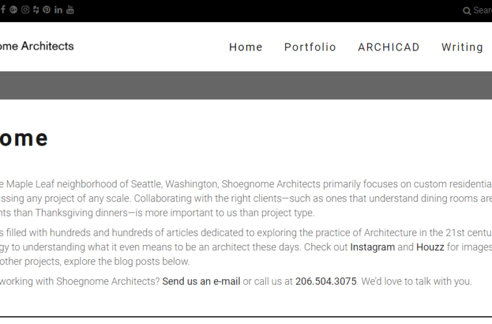The image size is (492, 324).
Task: Open the Writing menu item
Action: pyautogui.click(x=462, y=47)
